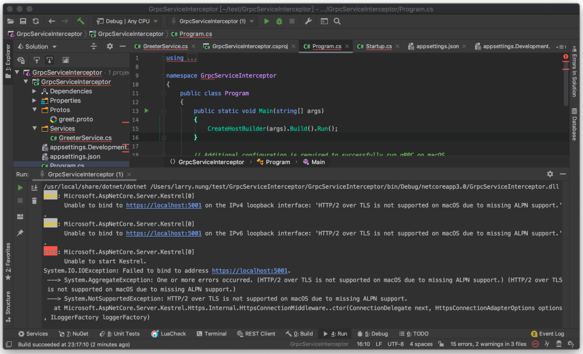This screenshot has width=583, height=354.
Task: Click the red error stop icon in status bar
Action: pyautogui.click(x=535, y=344)
